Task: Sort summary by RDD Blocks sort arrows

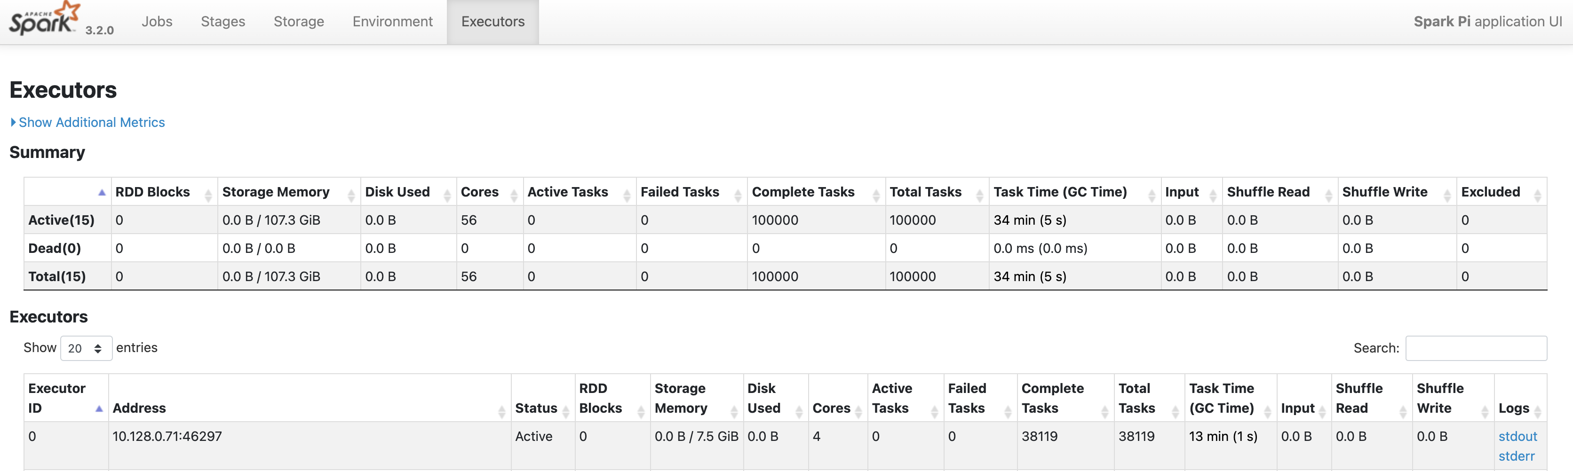Action: coord(208,195)
